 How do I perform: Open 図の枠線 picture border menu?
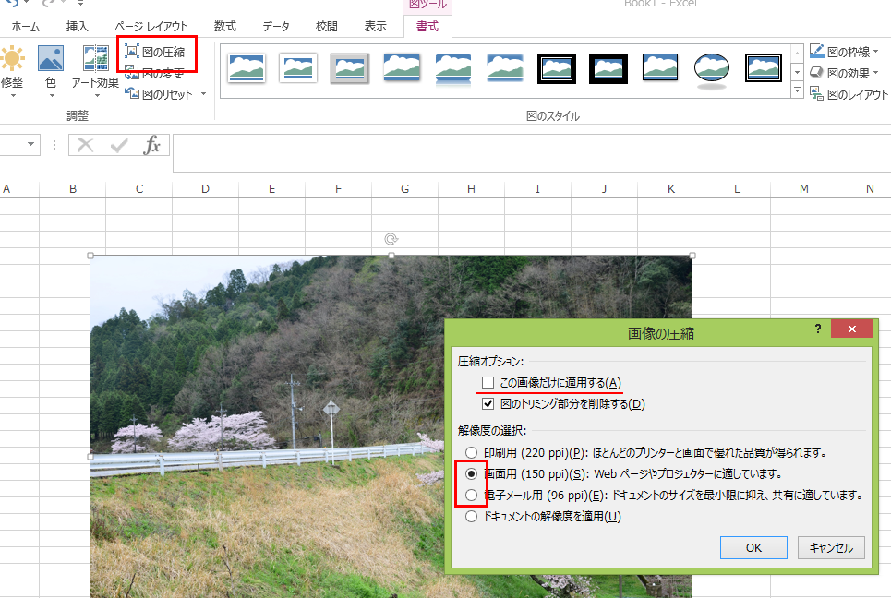pos(844,52)
